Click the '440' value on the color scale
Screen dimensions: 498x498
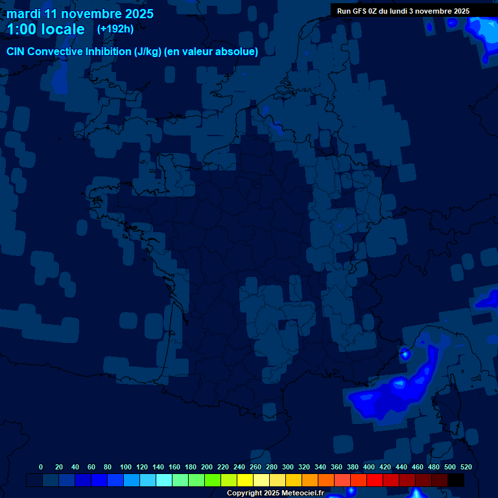pyautogui.click(x=401, y=467)
